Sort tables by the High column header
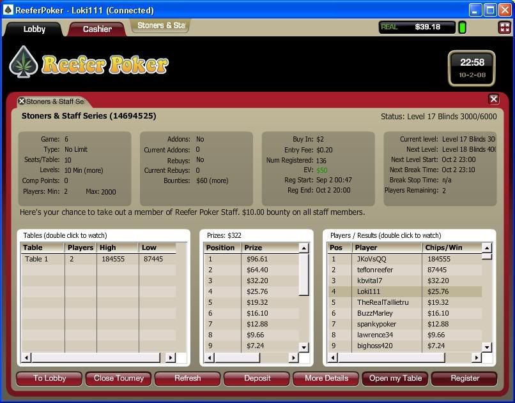 click(x=118, y=248)
